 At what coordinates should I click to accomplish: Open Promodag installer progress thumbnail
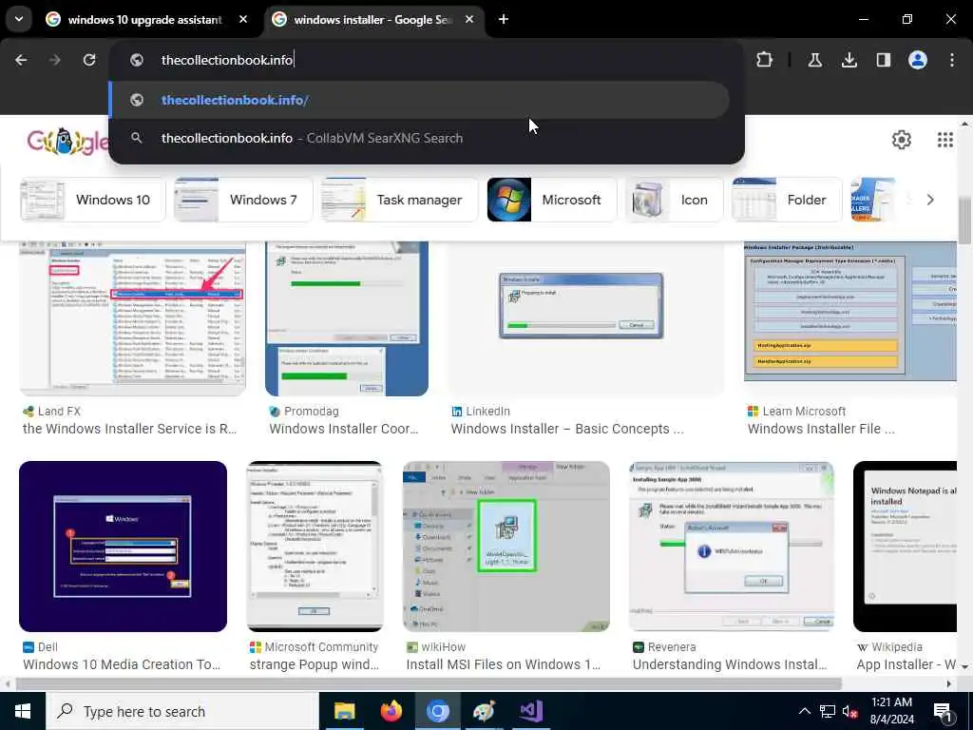click(347, 318)
